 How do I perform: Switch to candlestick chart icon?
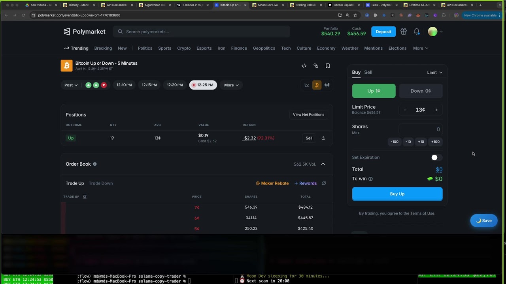(x=327, y=85)
